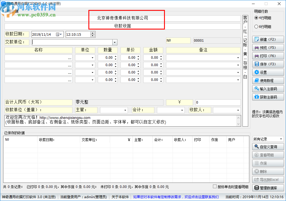The image size is (286, 201).
Task: Save the receipt with 保存 (F3)
Action: coord(268,64)
